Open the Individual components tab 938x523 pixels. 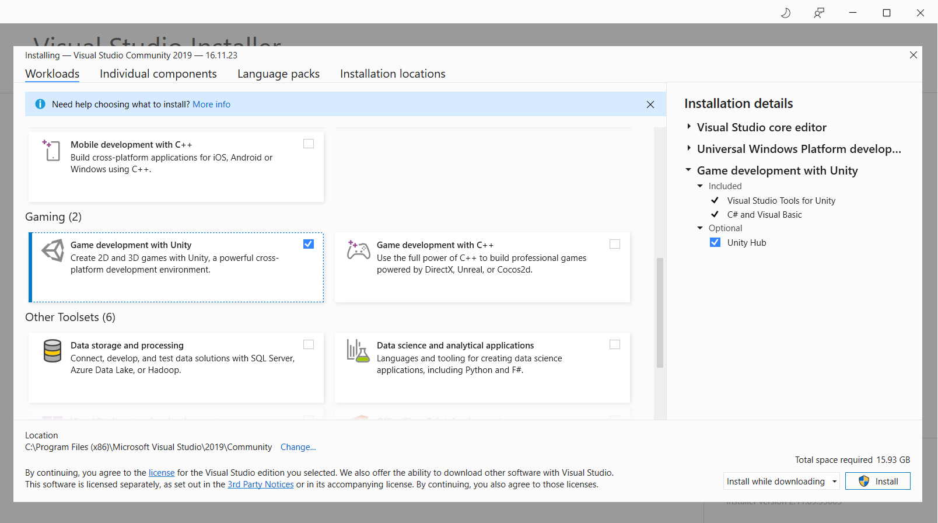[158, 74]
